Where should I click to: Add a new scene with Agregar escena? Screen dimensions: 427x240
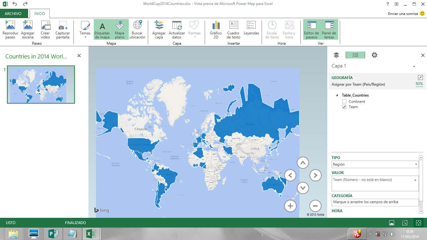[x=28, y=30]
